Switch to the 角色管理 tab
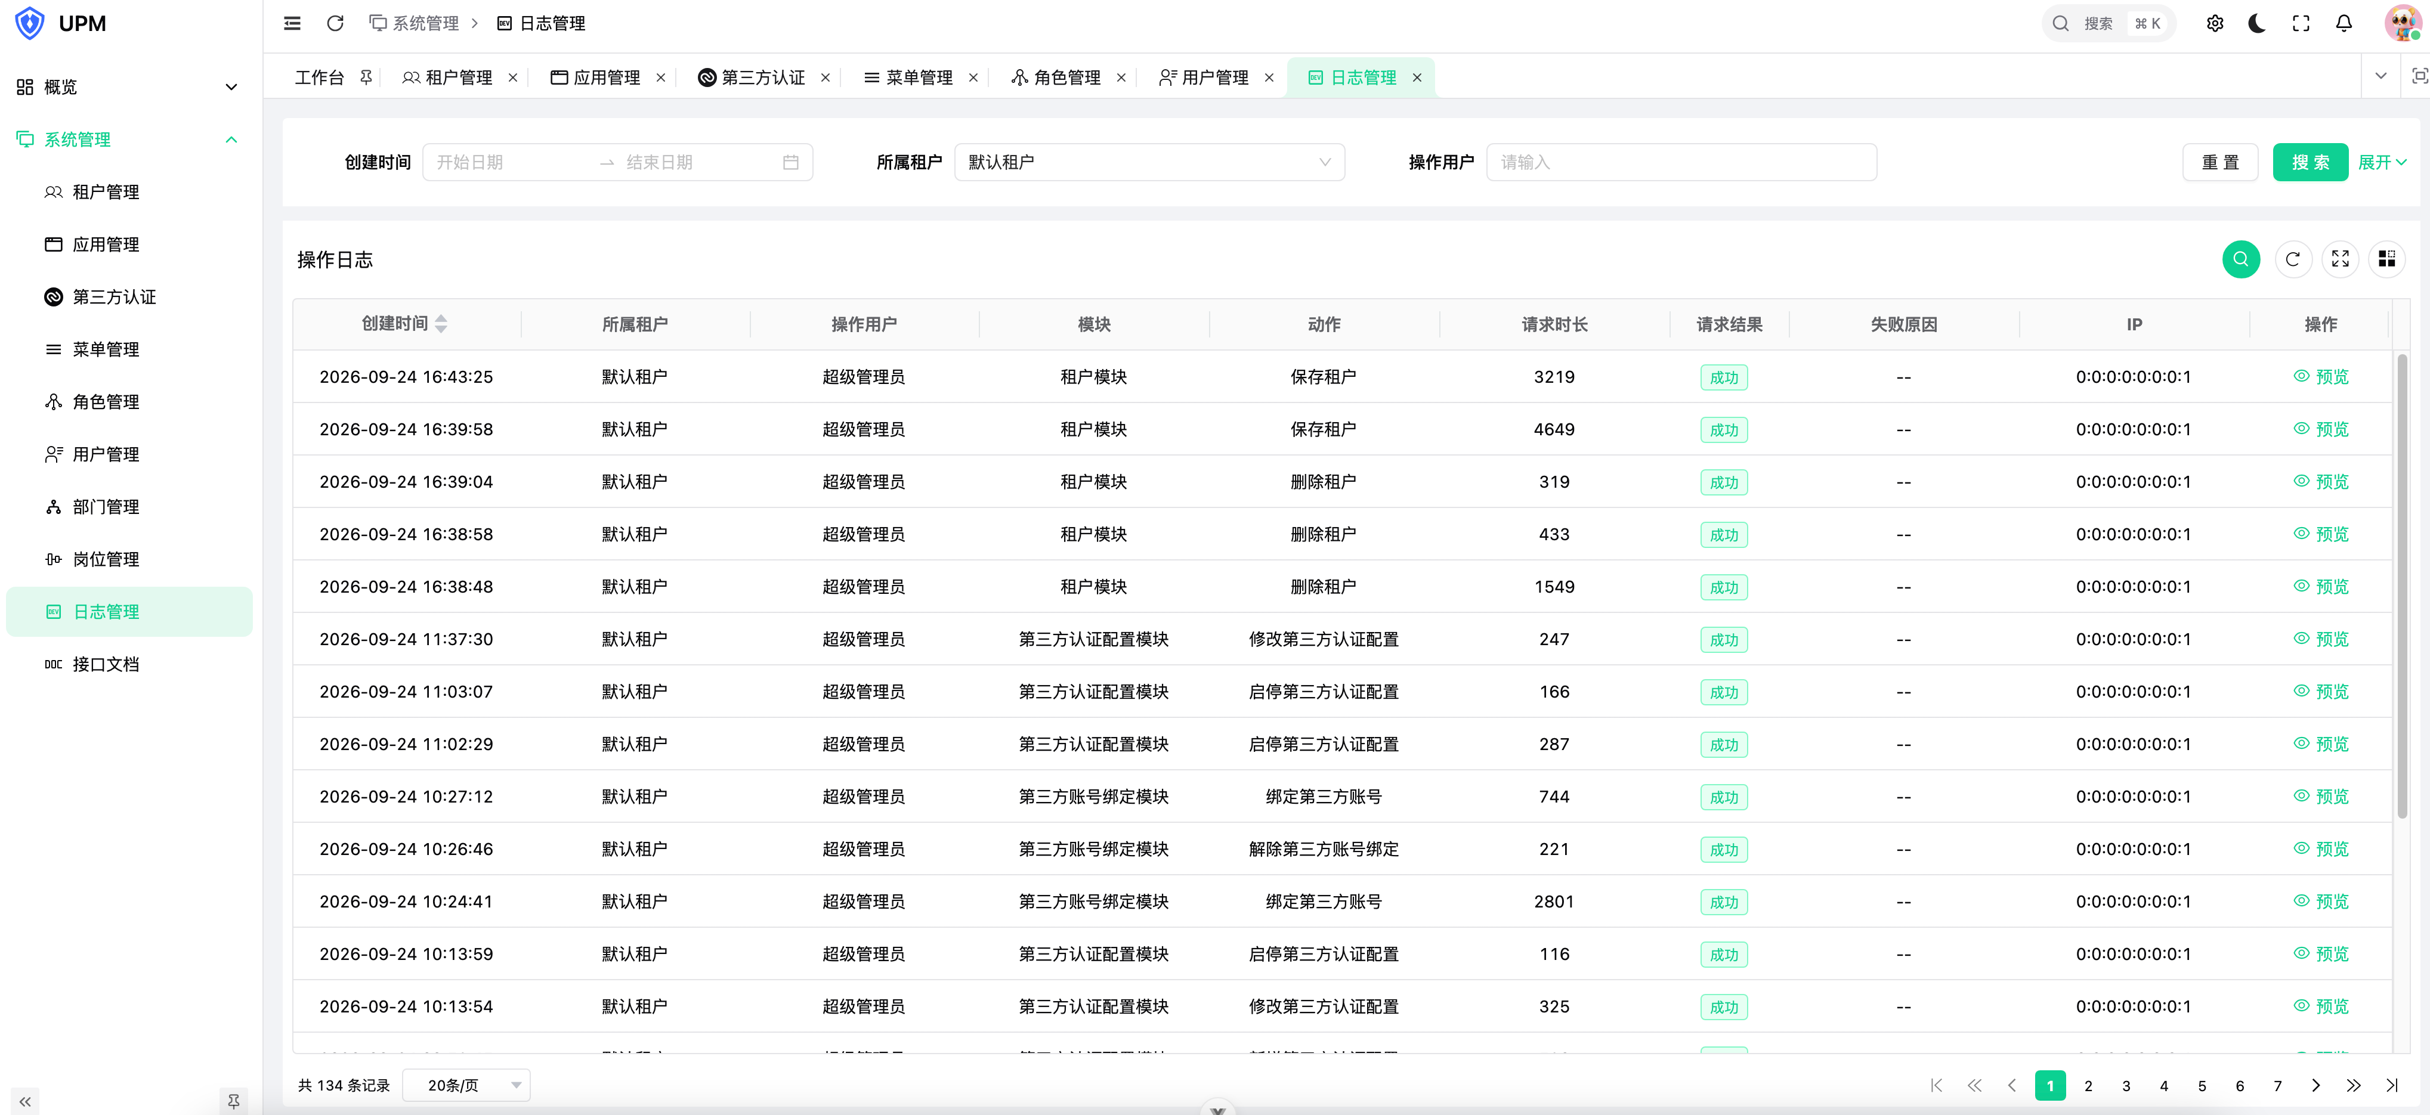Image resolution: width=2430 pixels, height=1115 pixels. coord(1067,78)
